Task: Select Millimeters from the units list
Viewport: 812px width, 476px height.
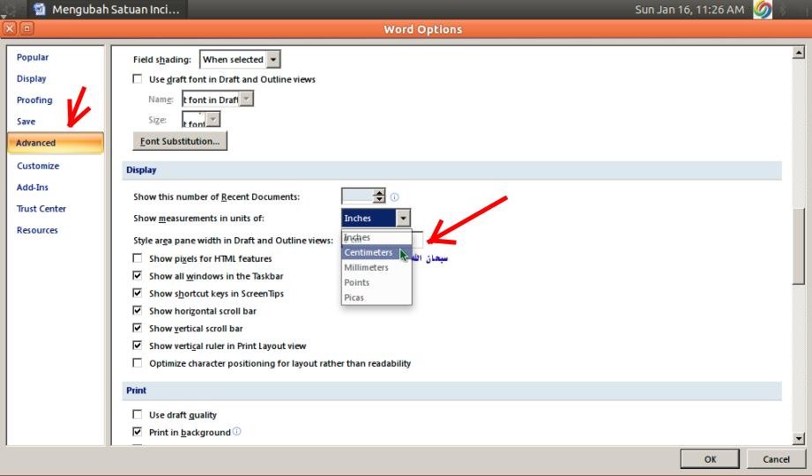Action: pyautogui.click(x=376, y=267)
